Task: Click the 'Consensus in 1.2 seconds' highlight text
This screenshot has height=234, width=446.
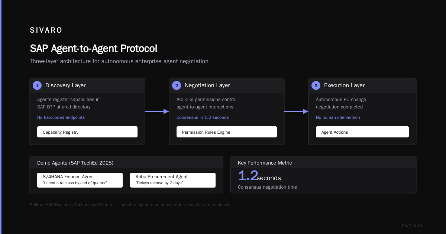Action: point(203,117)
